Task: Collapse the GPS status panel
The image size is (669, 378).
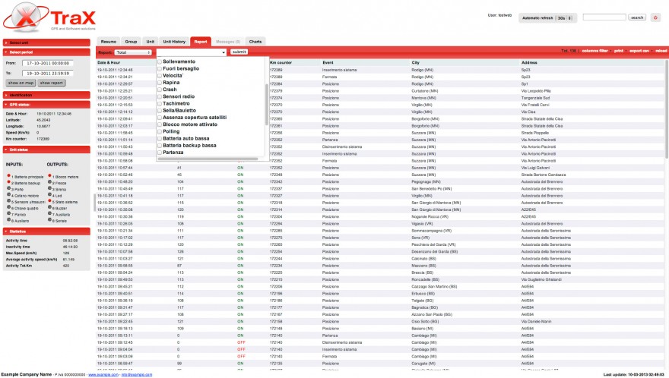Action: (x=46, y=105)
